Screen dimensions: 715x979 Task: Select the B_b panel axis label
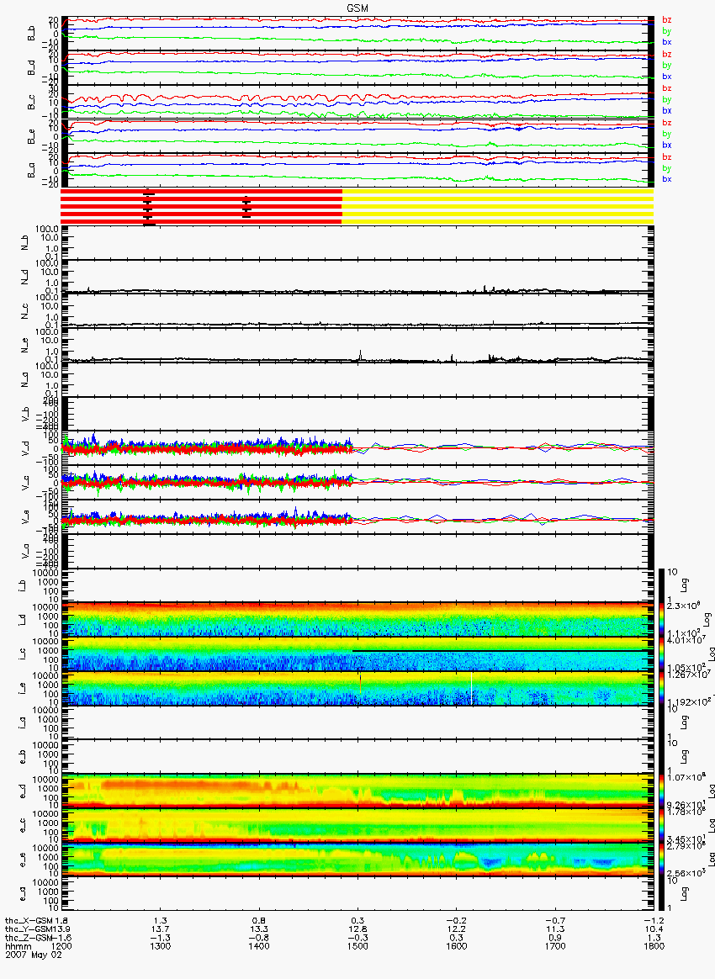[31, 34]
